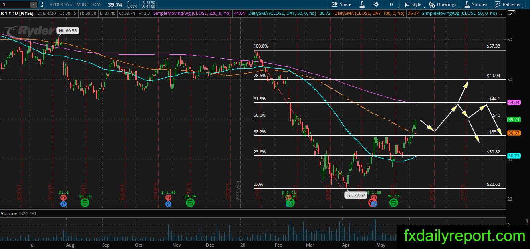Open the symbol history dropdown arrow

click(33, 4)
